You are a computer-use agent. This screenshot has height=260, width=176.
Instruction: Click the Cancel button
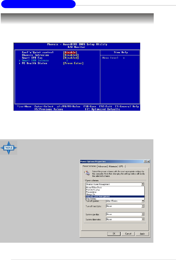(x=128, y=234)
